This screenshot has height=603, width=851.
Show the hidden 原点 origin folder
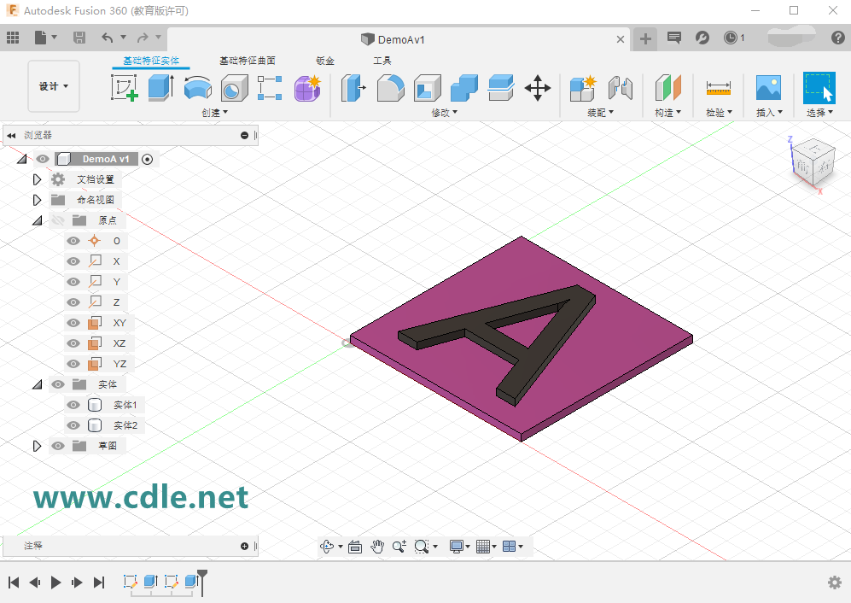(x=57, y=220)
